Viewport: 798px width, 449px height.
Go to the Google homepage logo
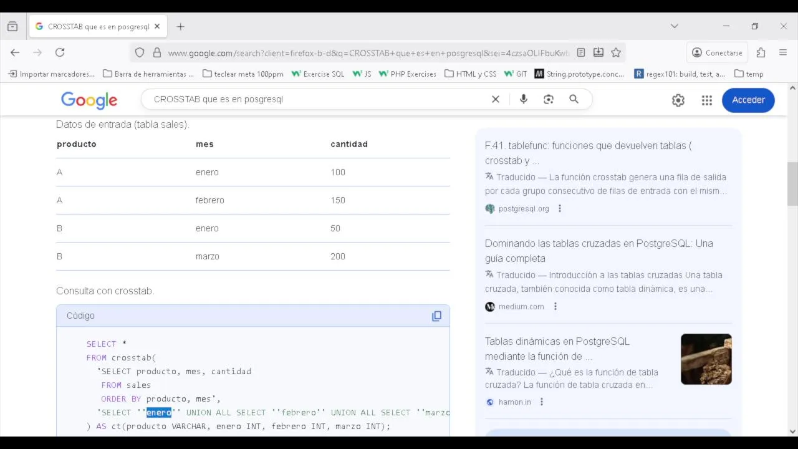pos(89,100)
